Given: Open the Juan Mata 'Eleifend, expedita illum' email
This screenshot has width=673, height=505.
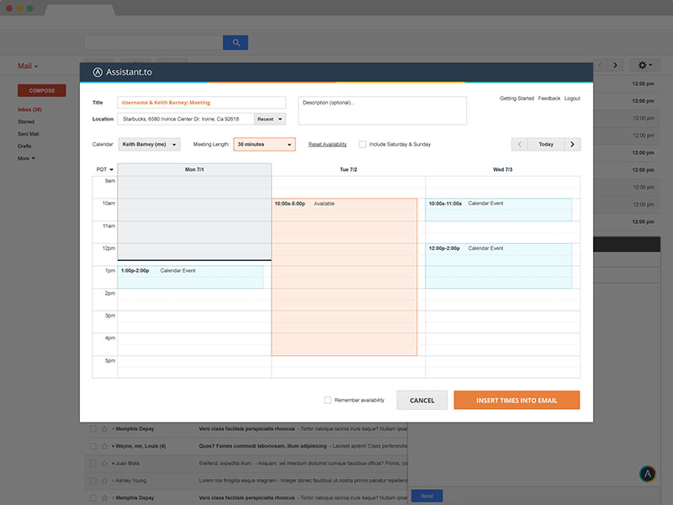Looking at the screenshot, I should point(246,464).
